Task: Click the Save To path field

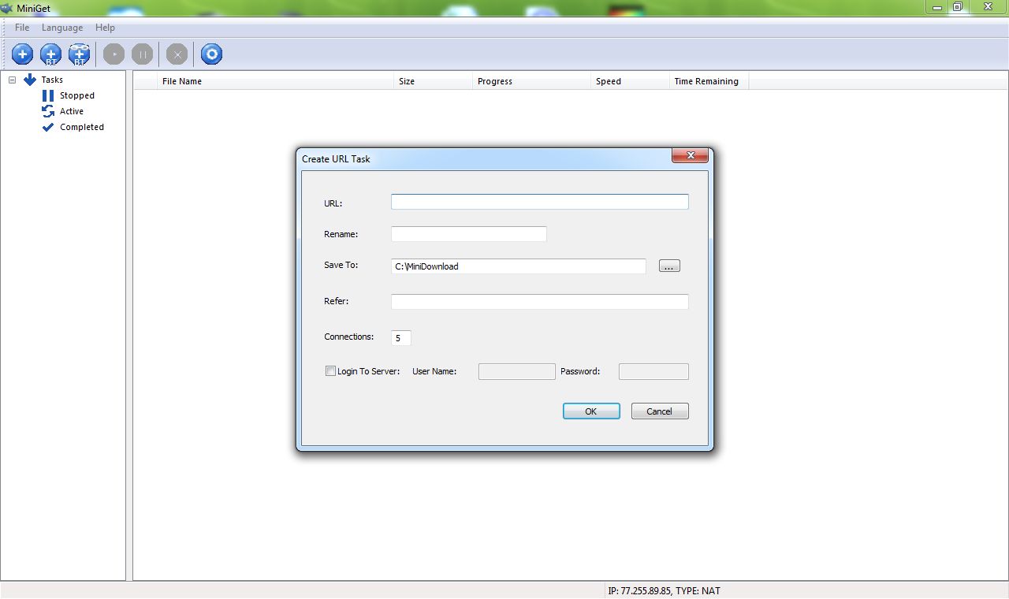Action: tap(519, 266)
